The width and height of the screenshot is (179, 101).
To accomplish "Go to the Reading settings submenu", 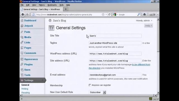I will (x=25, y=93).
